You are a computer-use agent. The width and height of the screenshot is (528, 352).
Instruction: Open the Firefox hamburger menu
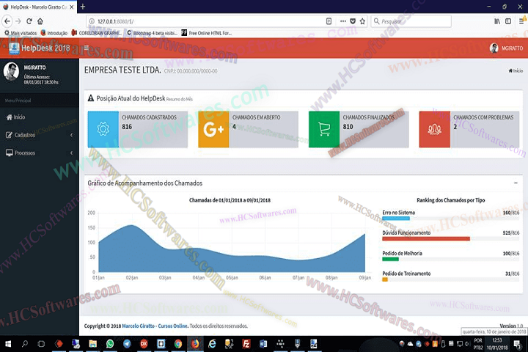(x=521, y=21)
